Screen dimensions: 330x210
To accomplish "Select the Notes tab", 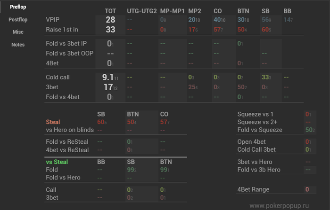I will [x=18, y=45].
